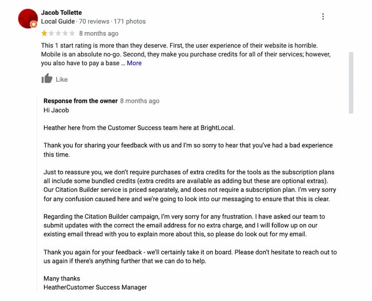This screenshot has height=301, width=372.
Task: Click the filled gold first star
Action: (x=45, y=34)
